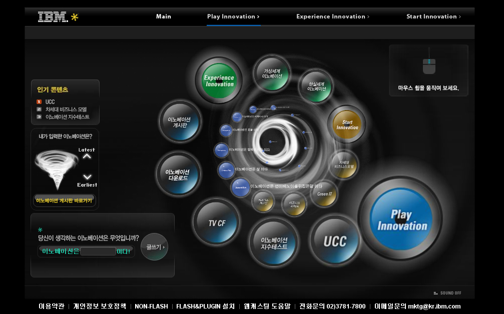504x314 pixels.
Task: Toggle the SOUND OFF control
Action: [447, 293]
